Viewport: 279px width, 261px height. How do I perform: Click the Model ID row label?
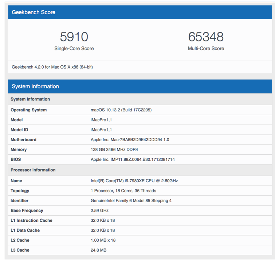tap(19, 130)
